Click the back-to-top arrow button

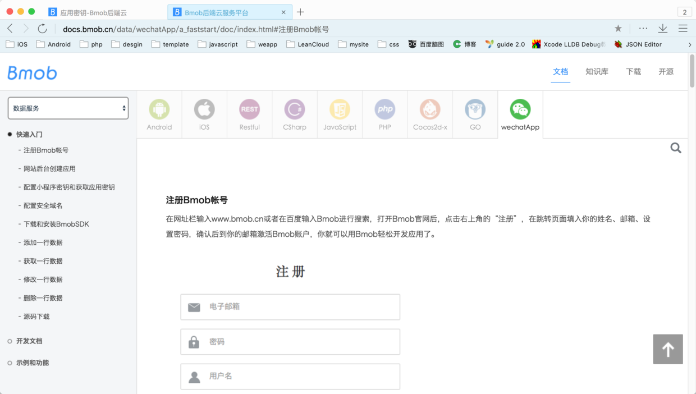point(668,349)
